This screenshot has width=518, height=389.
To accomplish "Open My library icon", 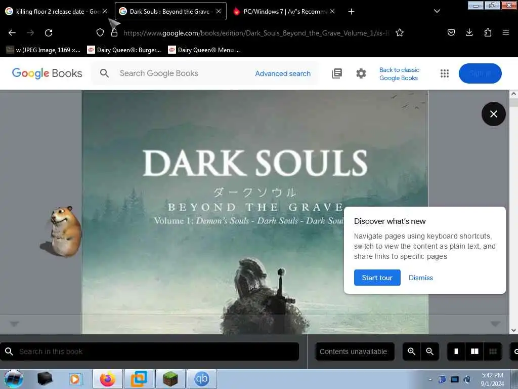I will pos(336,73).
